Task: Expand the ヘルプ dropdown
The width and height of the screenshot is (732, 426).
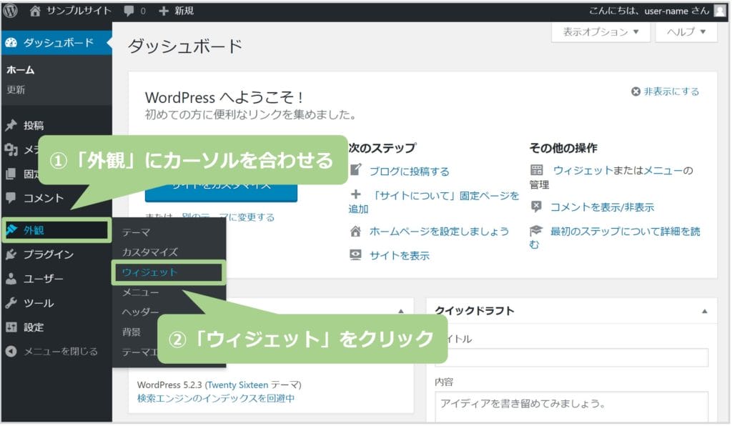Action: pos(686,31)
